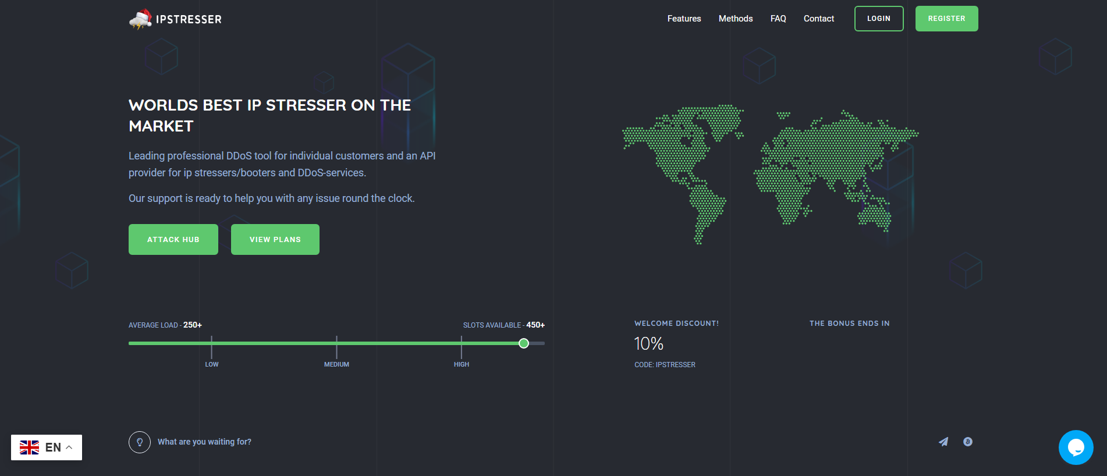Click the ATTACK HUB button
The height and width of the screenshot is (476, 1107).
pos(173,239)
